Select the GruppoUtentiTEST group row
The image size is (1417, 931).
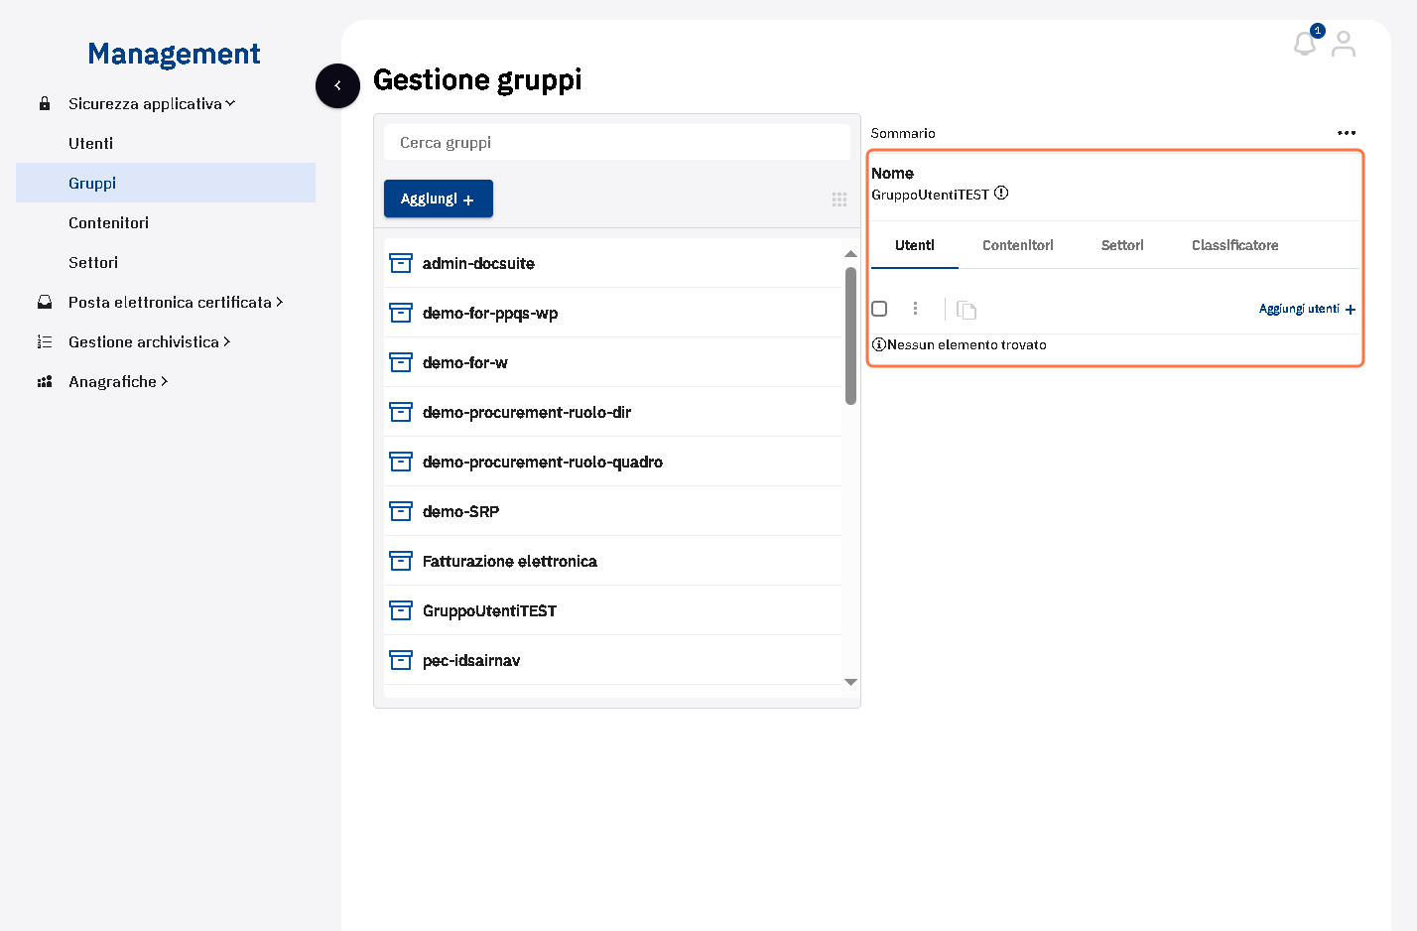[612, 610]
